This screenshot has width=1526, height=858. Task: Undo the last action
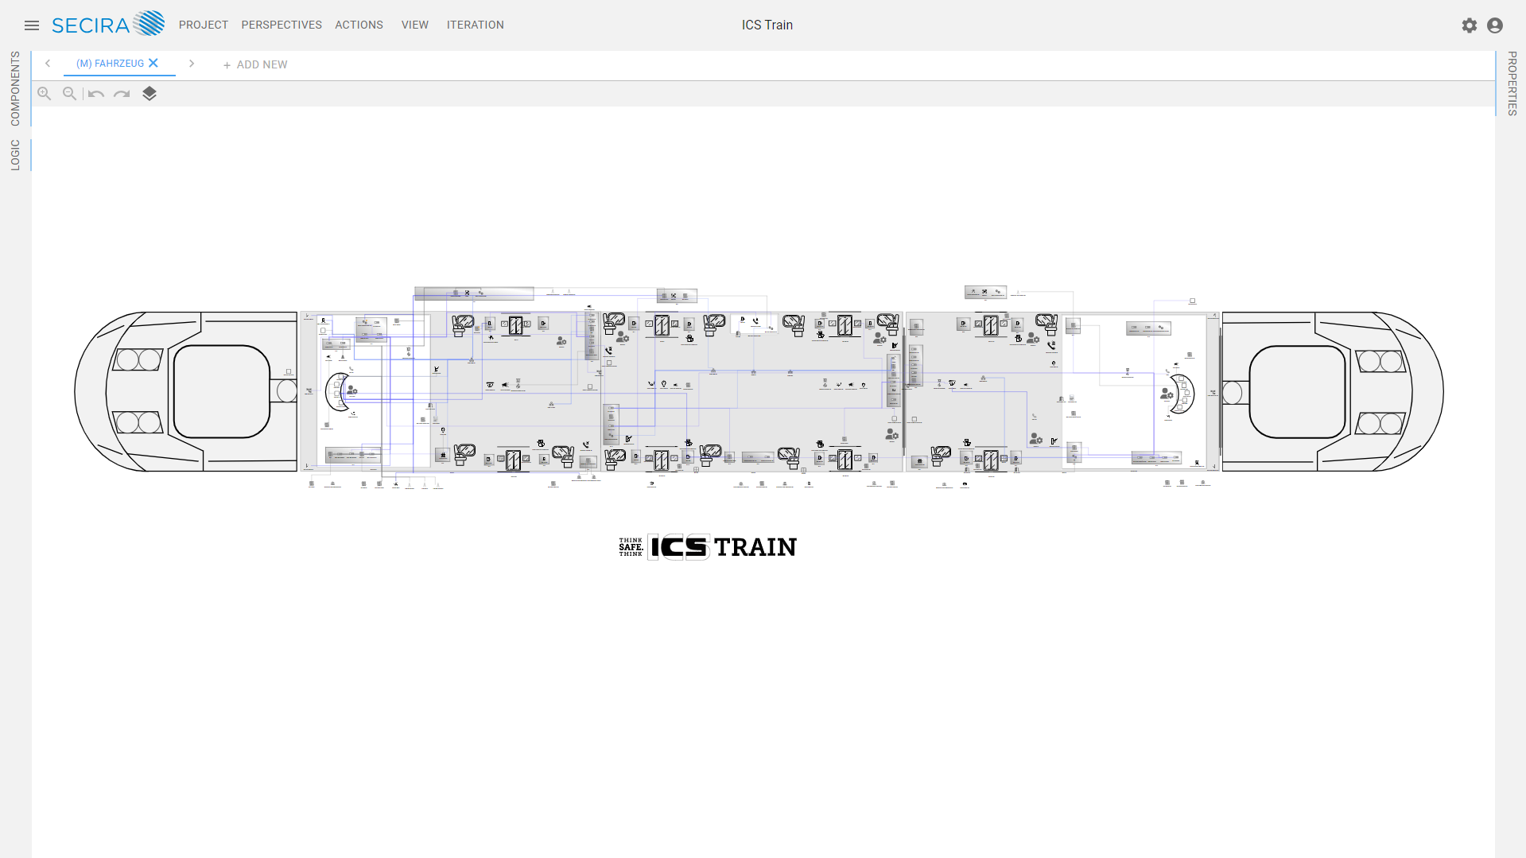96,94
